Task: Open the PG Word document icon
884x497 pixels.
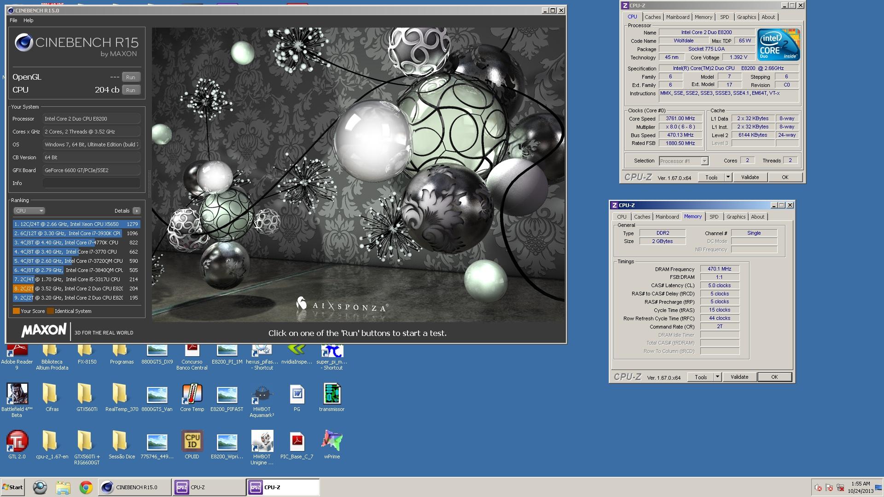Action: coord(297,398)
